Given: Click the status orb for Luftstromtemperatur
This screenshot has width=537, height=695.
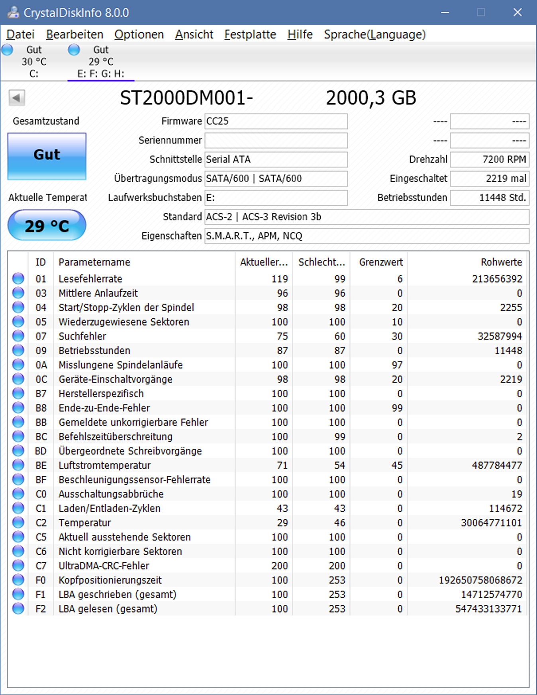Looking at the screenshot, I should point(18,465).
